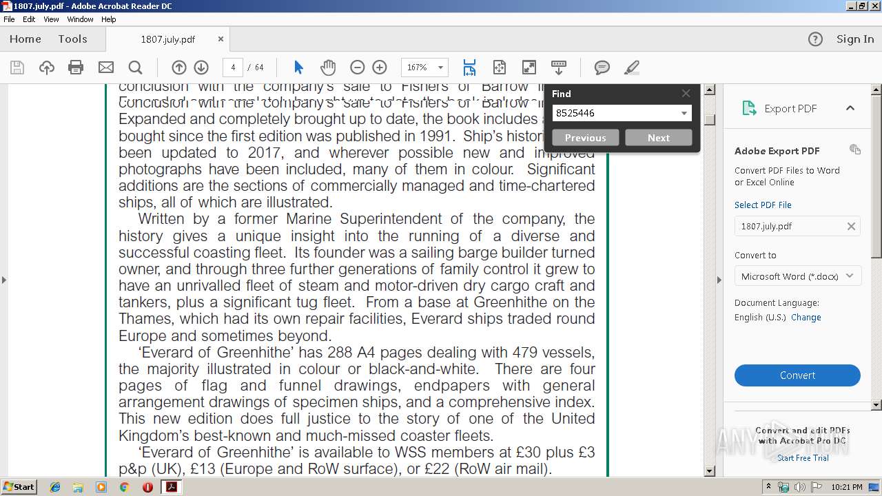Click the upload to cloud icon
Screen dimensions: 882x496
(46, 68)
